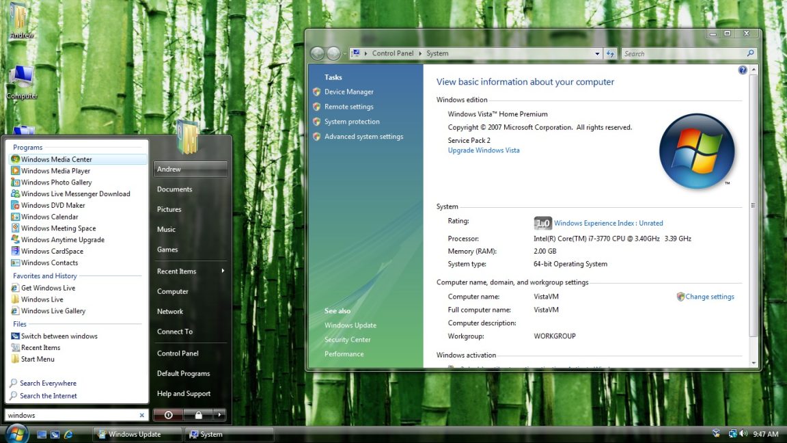Click the Help question mark icon

(742, 70)
